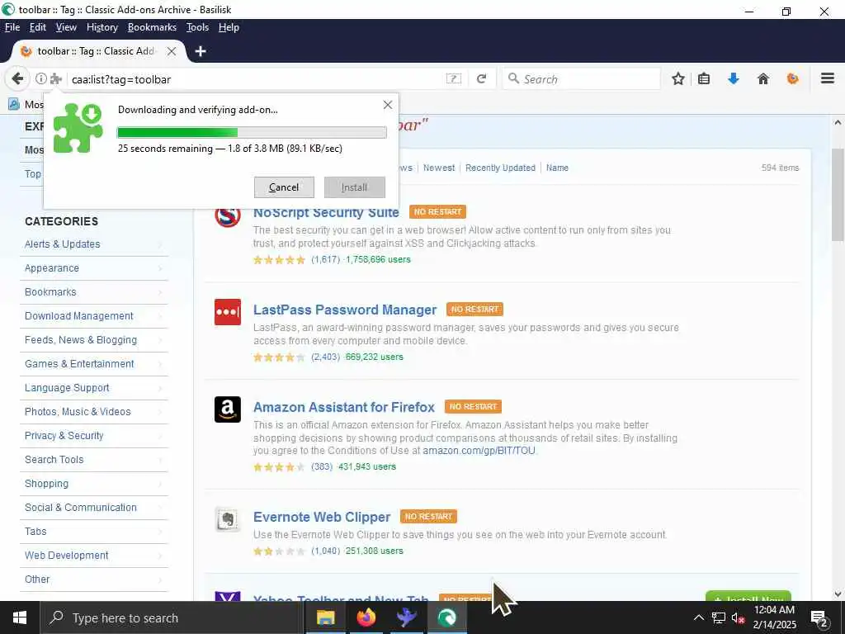Sort add-ons by Recently Updated
845x634 pixels.
[x=500, y=168]
